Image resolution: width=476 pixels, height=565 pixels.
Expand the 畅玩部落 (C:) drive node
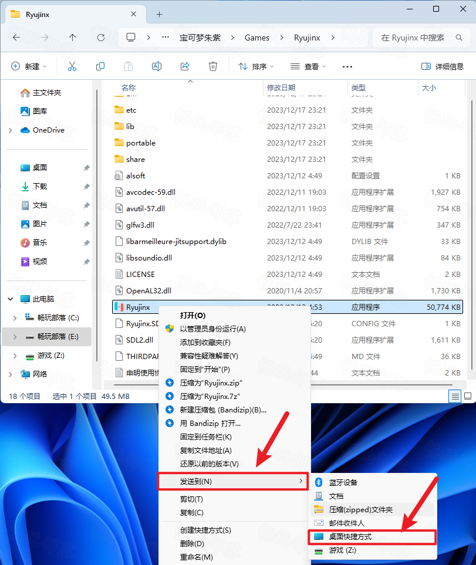[15, 318]
